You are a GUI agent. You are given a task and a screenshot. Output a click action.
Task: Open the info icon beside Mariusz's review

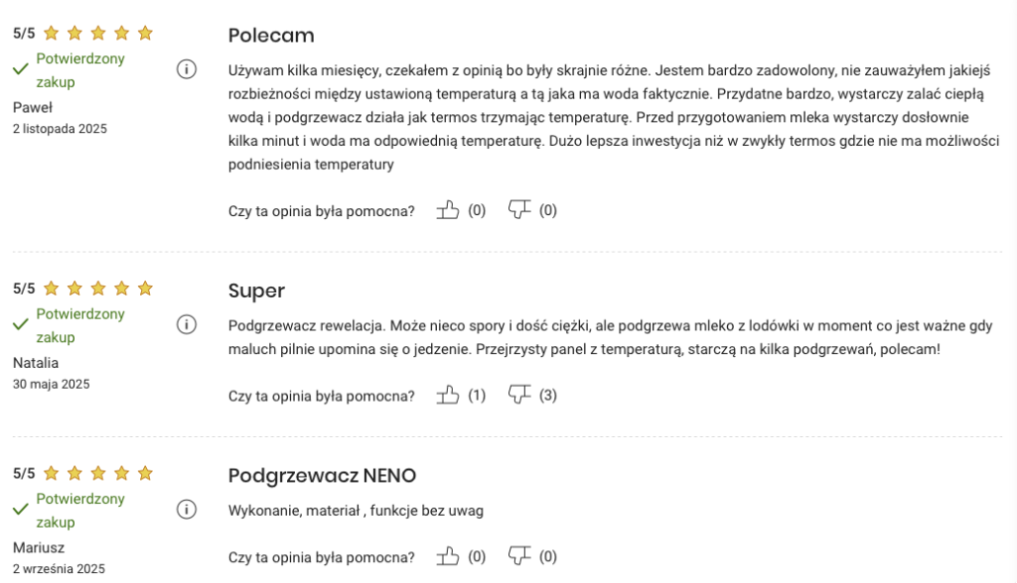tap(187, 510)
